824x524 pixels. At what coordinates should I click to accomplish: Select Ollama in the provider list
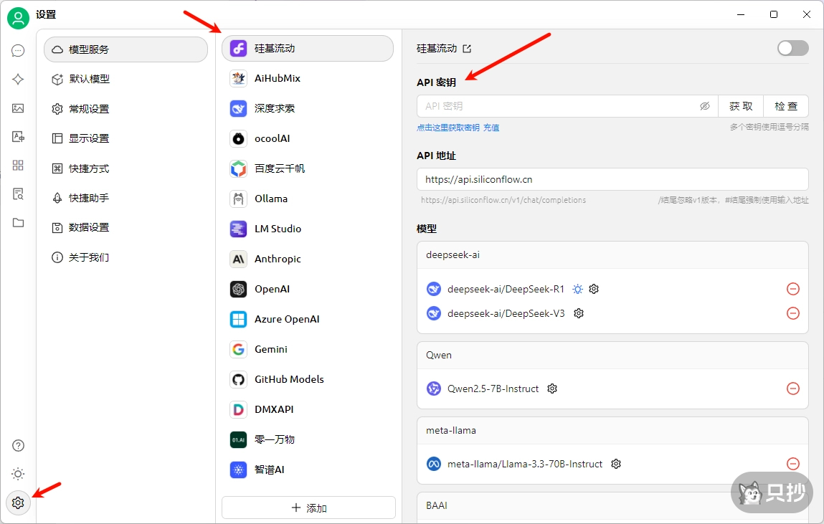[271, 199]
